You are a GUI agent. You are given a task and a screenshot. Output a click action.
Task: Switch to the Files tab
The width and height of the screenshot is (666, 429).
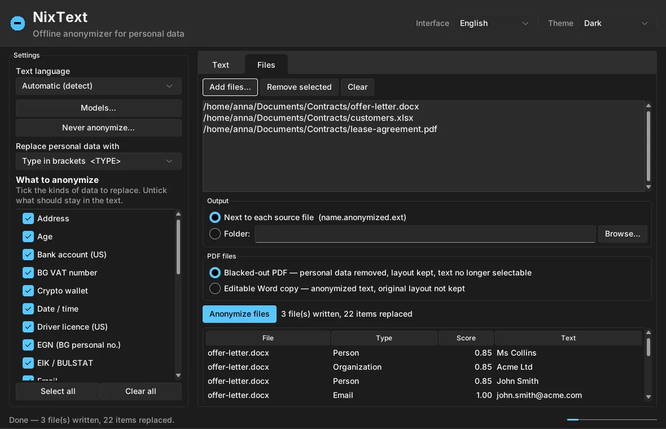pos(266,64)
